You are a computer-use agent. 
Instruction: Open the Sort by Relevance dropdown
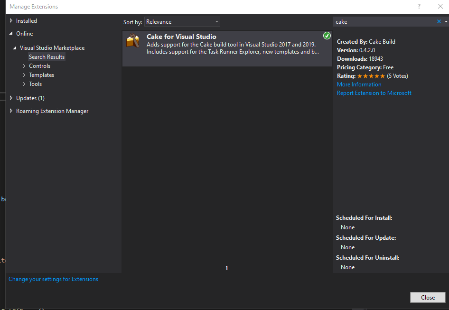pyautogui.click(x=182, y=21)
